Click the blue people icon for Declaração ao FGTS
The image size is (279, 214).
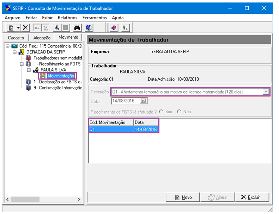pyautogui.click(x=28, y=82)
